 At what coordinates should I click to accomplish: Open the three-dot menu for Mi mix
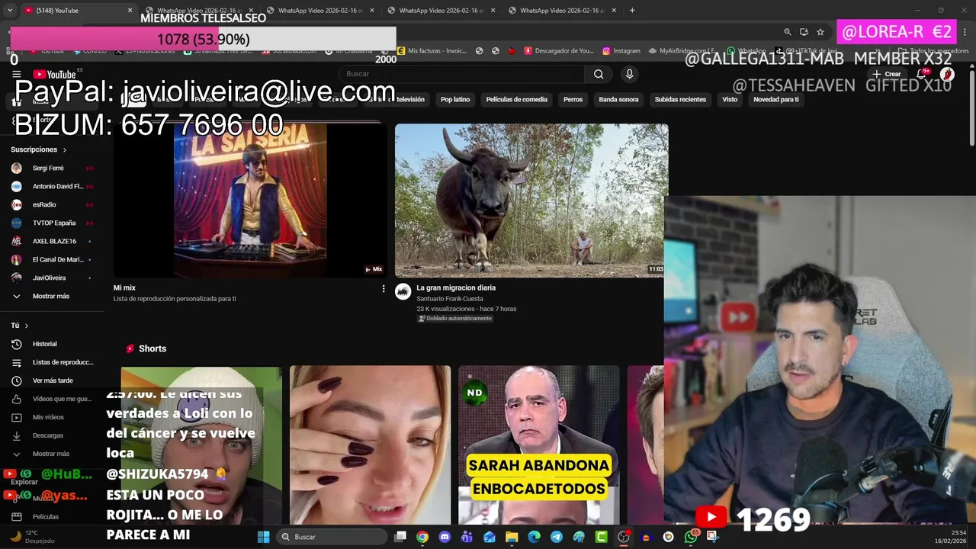coord(384,288)
